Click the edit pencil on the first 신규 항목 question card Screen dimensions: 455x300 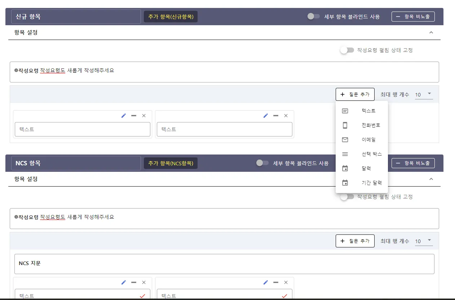coord(124,116)
